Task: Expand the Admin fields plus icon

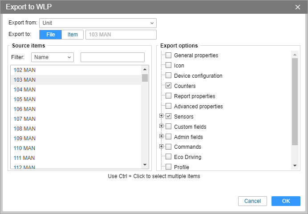Action: click(161, 136)
